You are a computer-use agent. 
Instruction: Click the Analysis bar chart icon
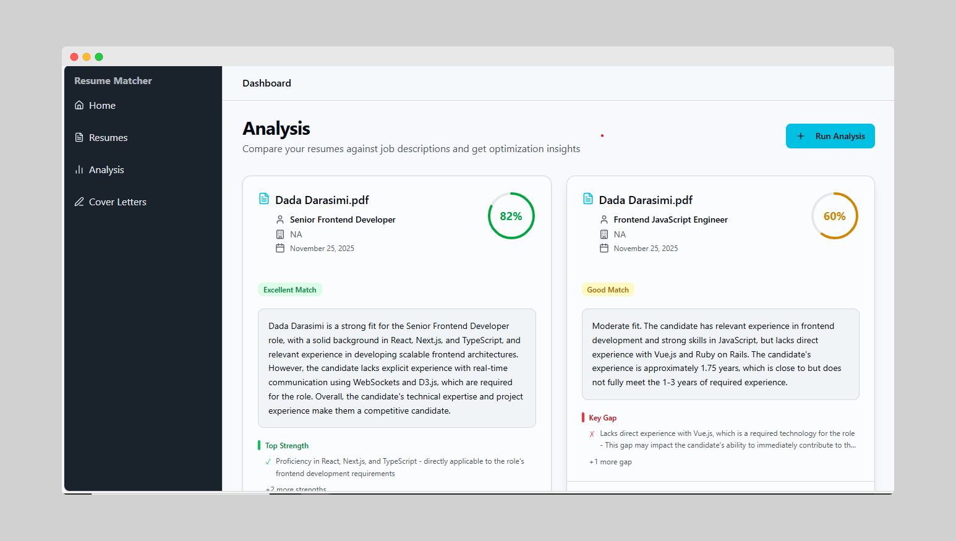pyautogui.click(x=79, y=169)
